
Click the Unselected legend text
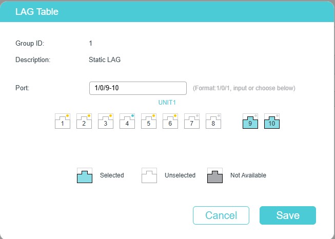tap(180, 175)
